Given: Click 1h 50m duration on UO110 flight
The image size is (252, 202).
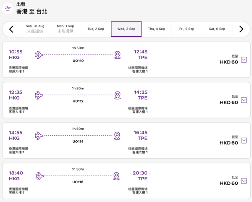Looking at the screenshot, I should click(x=78, y=48).
